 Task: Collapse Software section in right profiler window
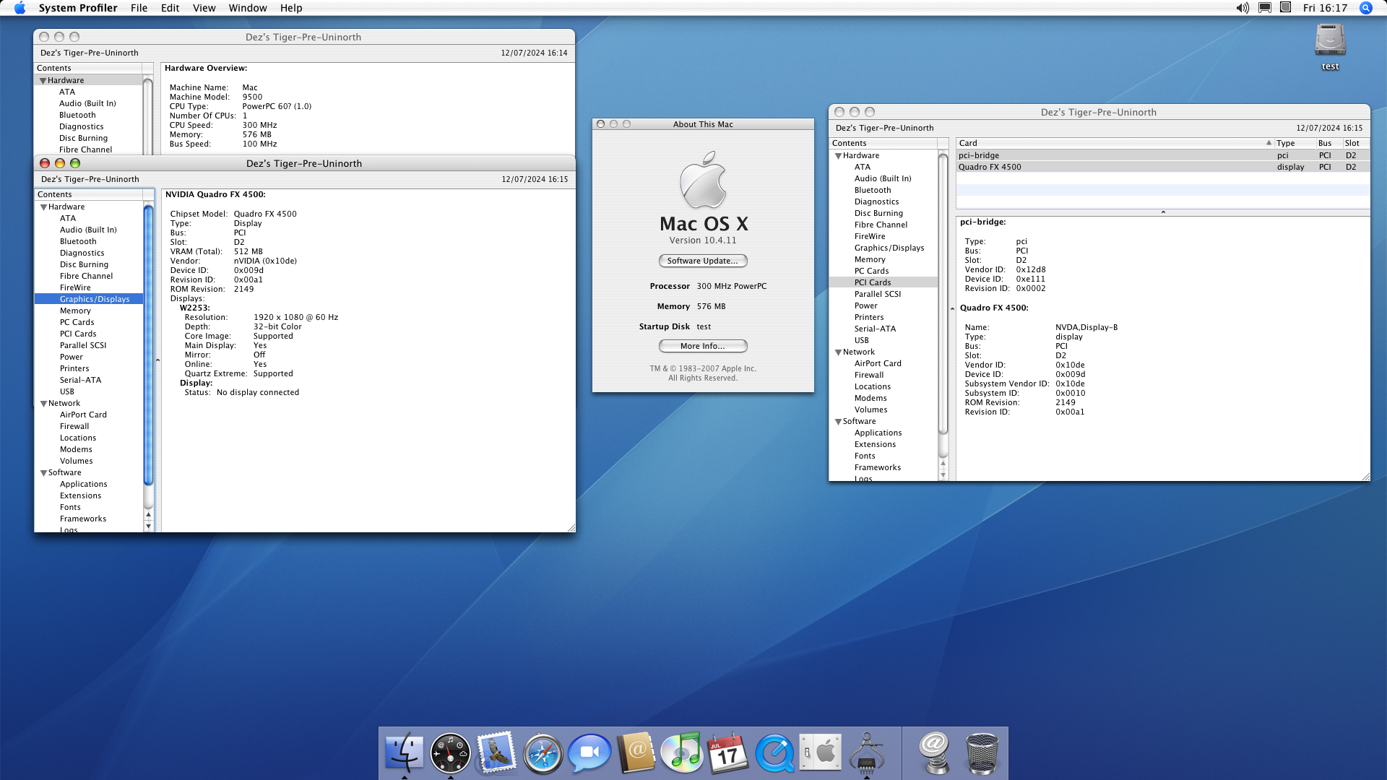coord(838,422)
